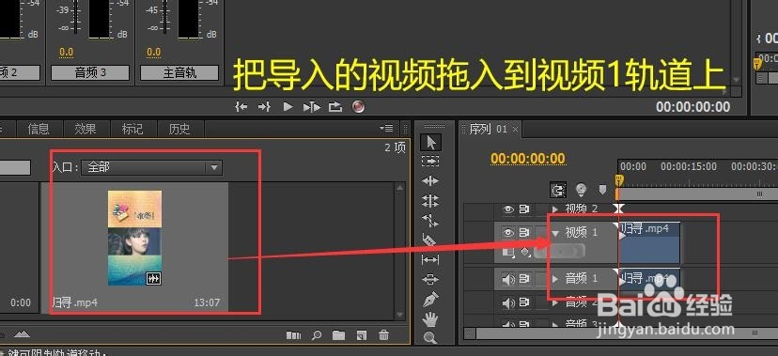
Task: Switch to the 标记 tab
Action: 132,130
